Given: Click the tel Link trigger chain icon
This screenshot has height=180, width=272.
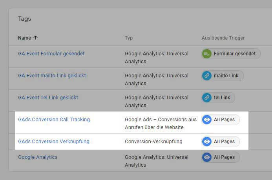Looking at the screenshot, I should 207,98.
